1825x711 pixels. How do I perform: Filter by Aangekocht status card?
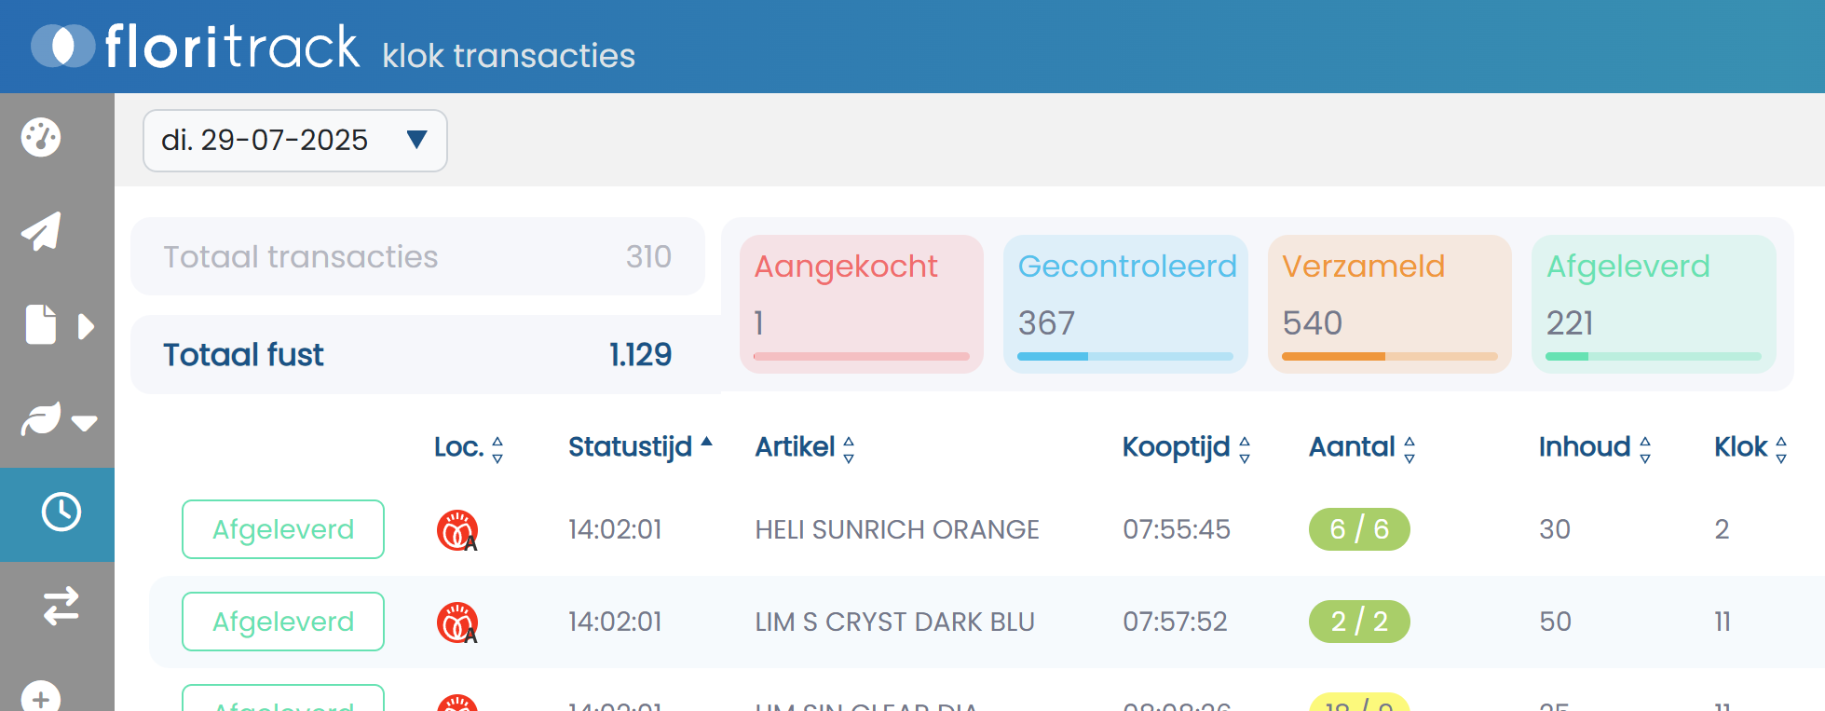coord(861,303)
